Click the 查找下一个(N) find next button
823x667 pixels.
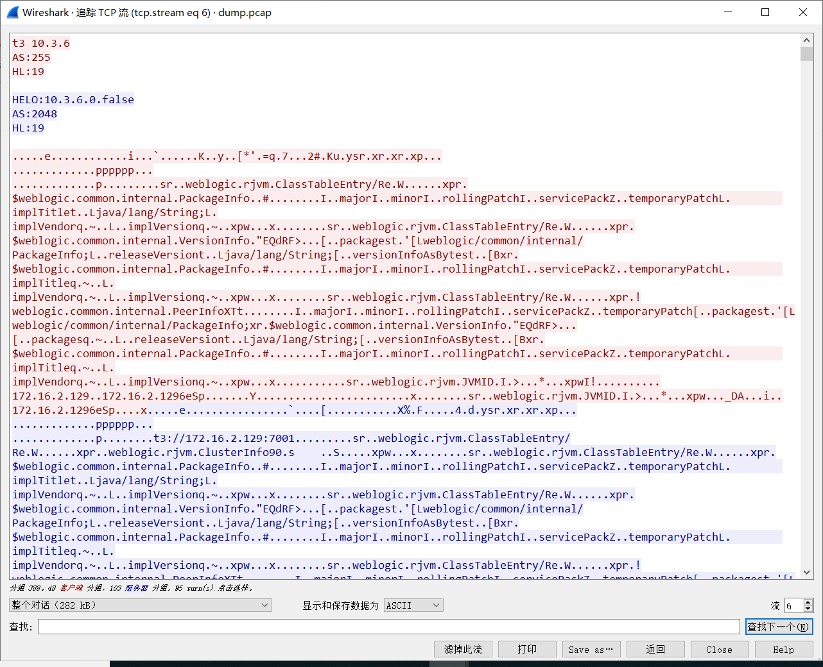(779, 627)
